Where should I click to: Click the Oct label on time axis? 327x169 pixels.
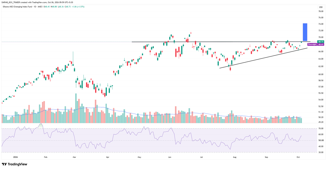(298, 157)
